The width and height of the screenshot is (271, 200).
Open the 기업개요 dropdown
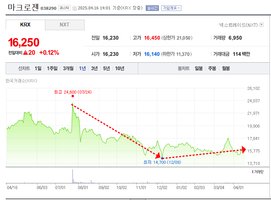(171, 8)
